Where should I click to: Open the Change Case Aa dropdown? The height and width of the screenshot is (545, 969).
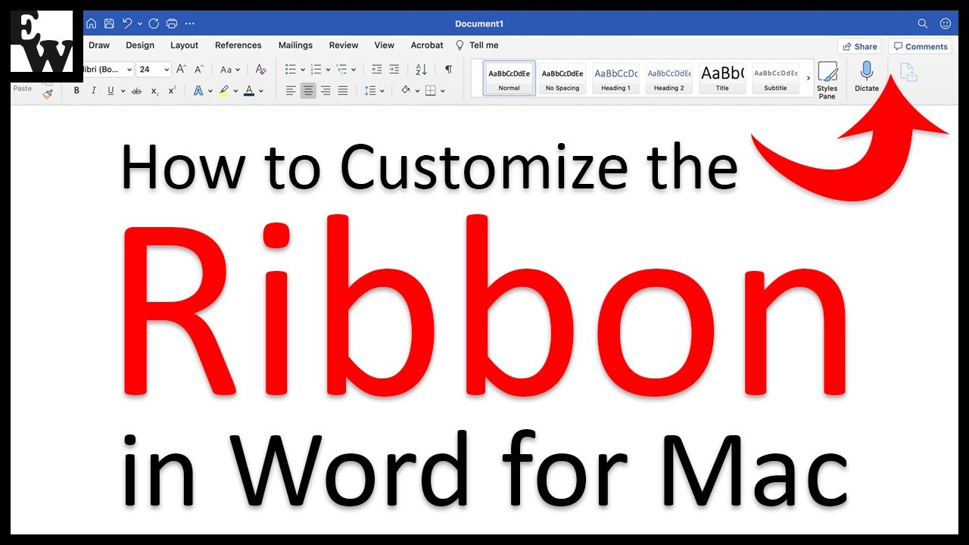(229, 69)
